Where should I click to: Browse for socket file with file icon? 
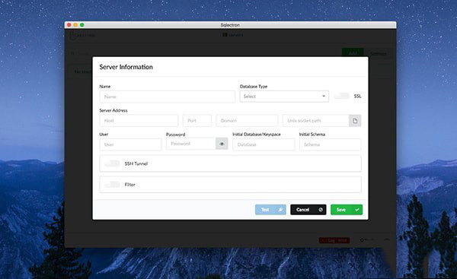(x=355, y=121)
